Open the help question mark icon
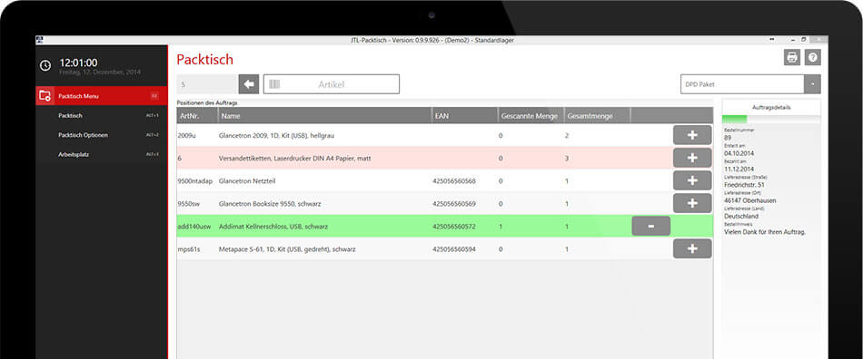Viewport: 863px width, 359px height. coord(812,57)
